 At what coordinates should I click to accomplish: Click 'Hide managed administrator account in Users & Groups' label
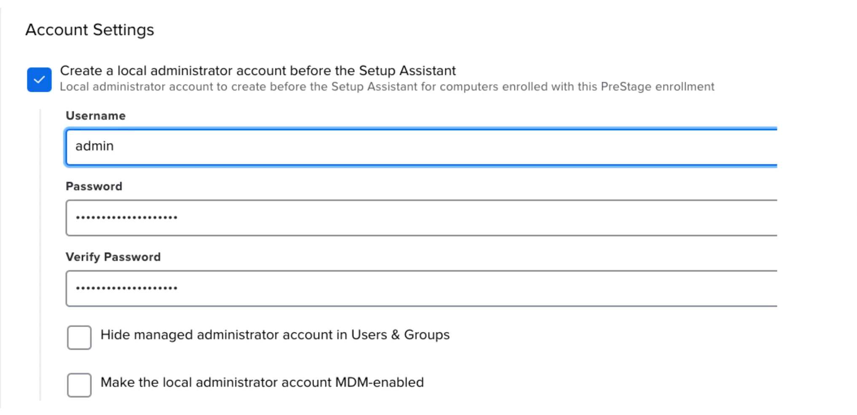(x=275, y=335)
